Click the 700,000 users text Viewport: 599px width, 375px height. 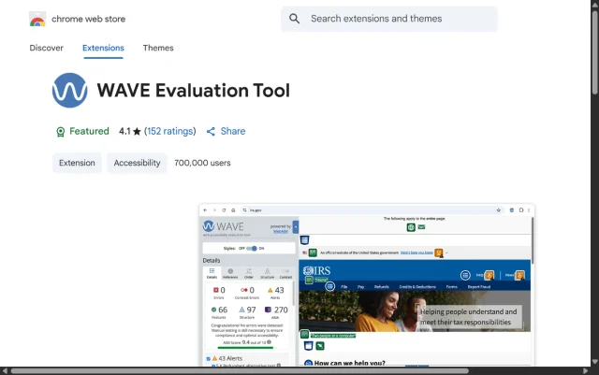coord(202,163)
